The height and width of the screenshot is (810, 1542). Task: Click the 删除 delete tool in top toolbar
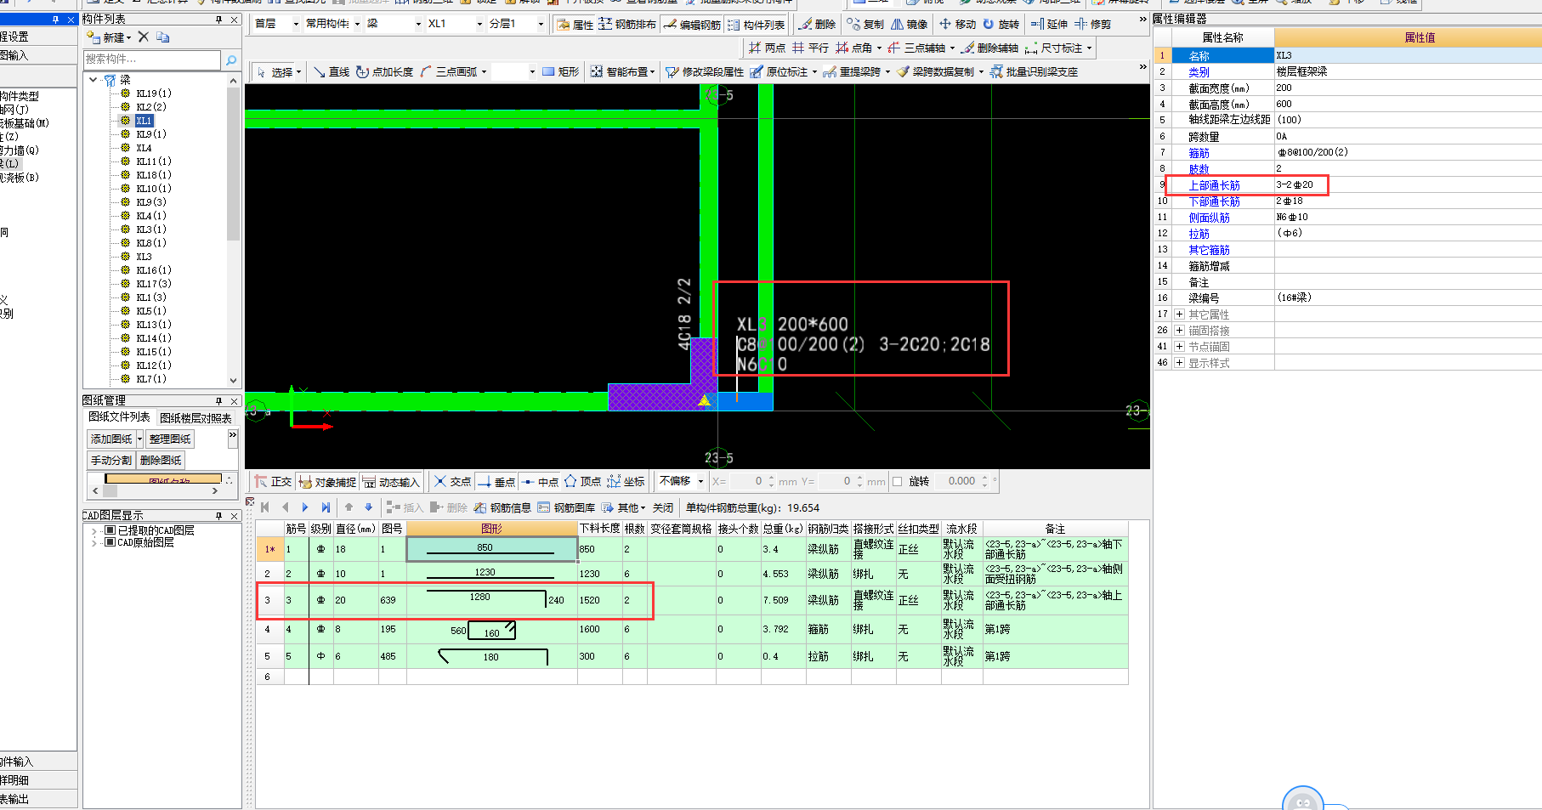click(817, 25)
